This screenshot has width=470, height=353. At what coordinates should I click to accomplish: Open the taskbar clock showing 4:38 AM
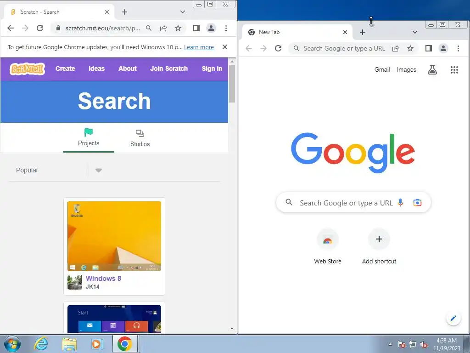pos(447,344)
